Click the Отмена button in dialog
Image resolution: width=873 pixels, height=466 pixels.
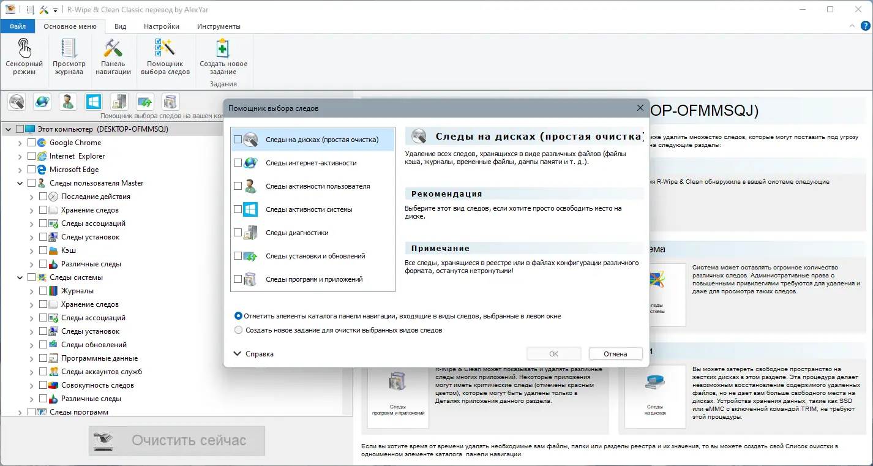pos(615,354)
